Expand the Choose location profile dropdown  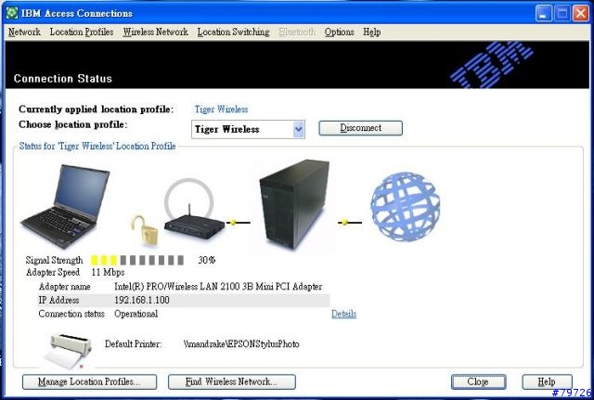click(x=299, y=129)
